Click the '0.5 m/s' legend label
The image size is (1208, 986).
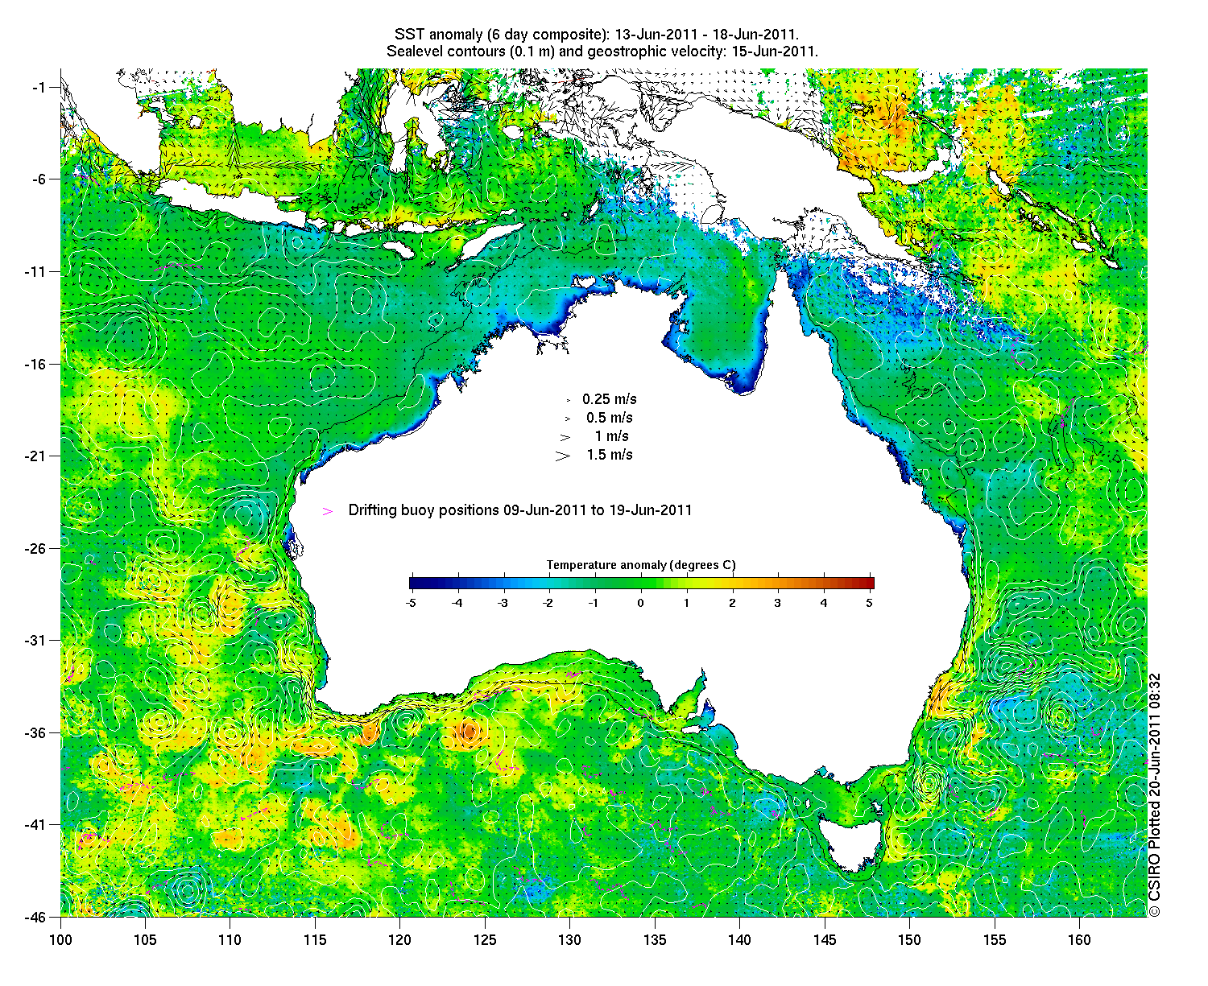[x=610, y=418]
